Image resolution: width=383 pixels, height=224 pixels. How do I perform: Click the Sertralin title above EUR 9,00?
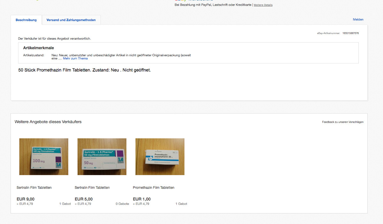(x=34, y=188)
